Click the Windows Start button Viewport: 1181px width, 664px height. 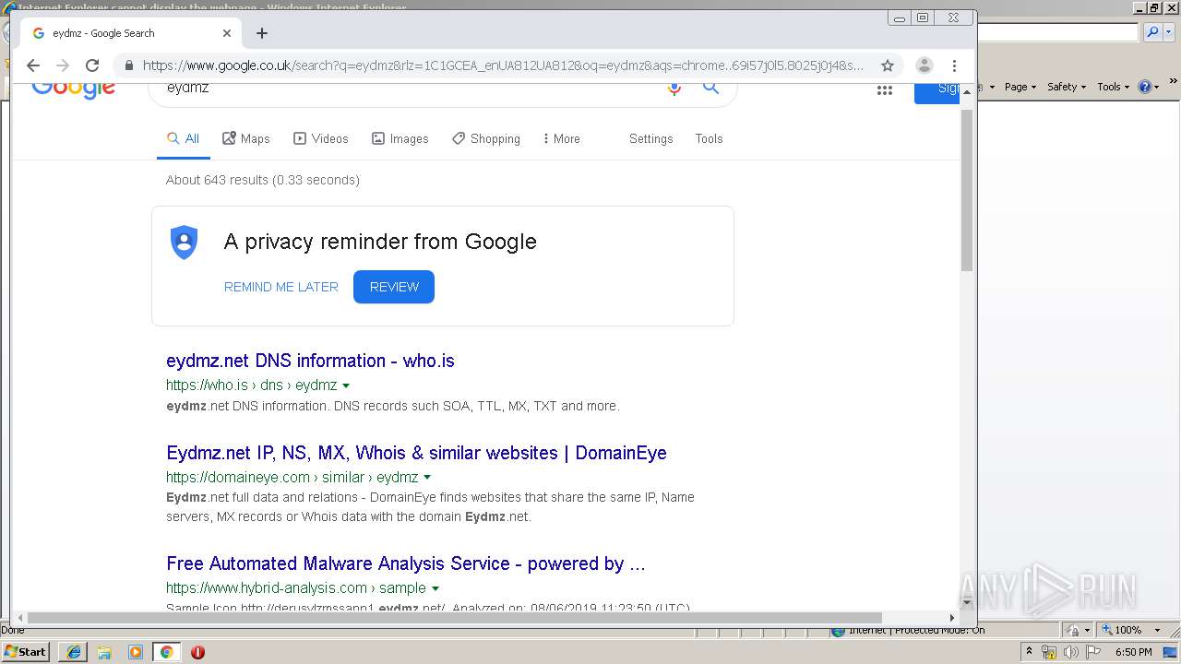[26, 651]
